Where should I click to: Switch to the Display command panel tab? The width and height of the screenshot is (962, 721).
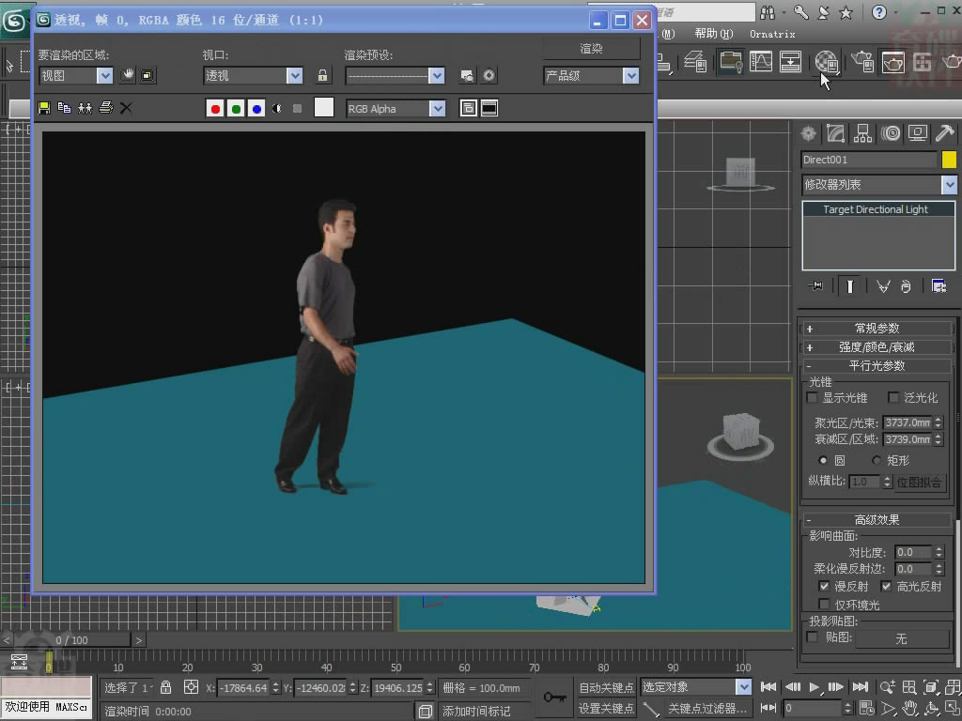click(918, 133)
